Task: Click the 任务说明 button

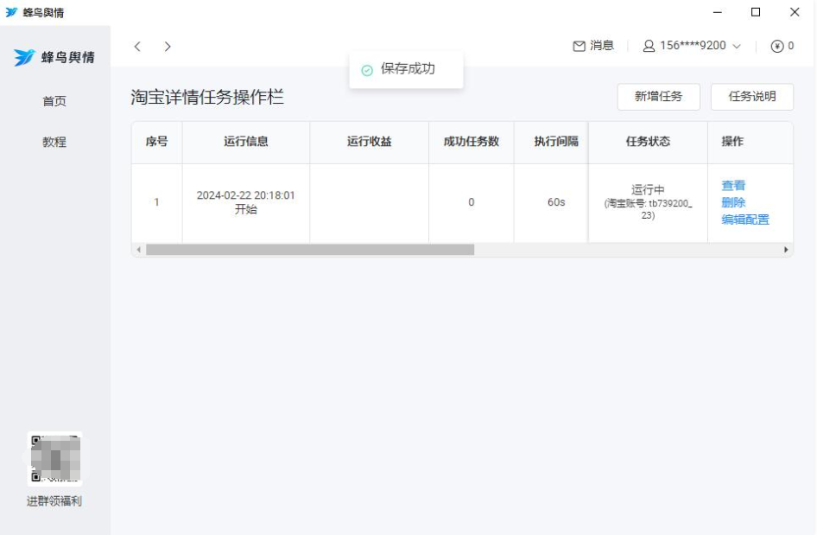Action: click(752, 97)
